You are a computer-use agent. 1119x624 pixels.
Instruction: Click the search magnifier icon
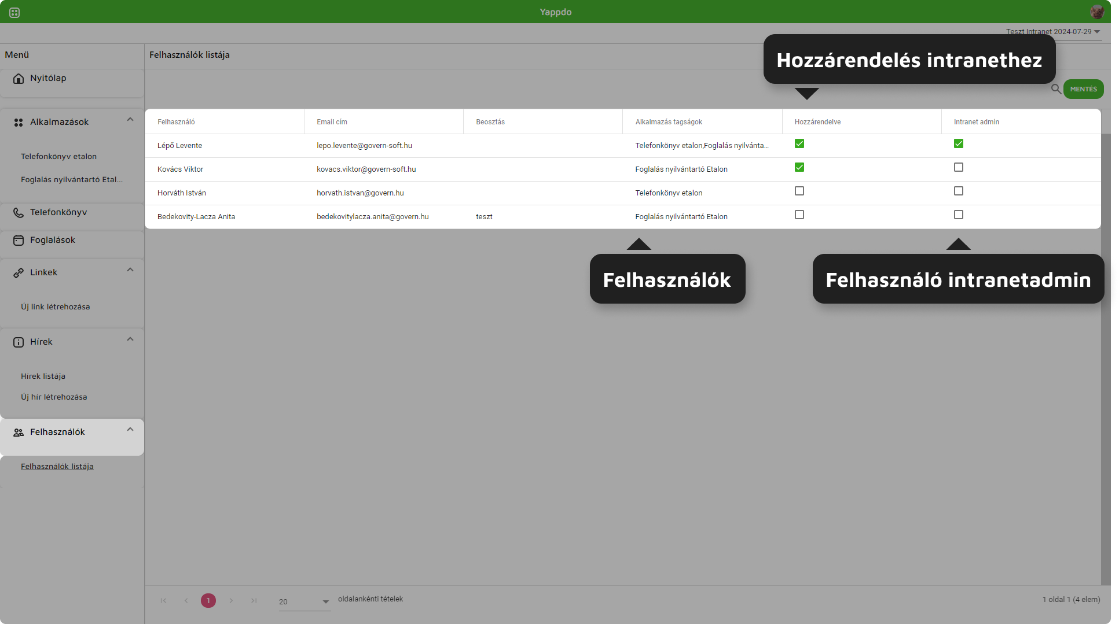click(x=1056, y=89)
